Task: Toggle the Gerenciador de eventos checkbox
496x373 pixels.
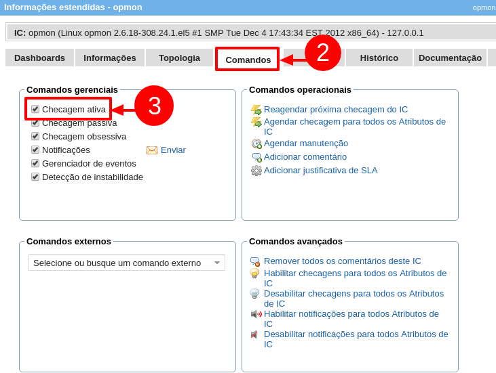Action: click(35, 163)
